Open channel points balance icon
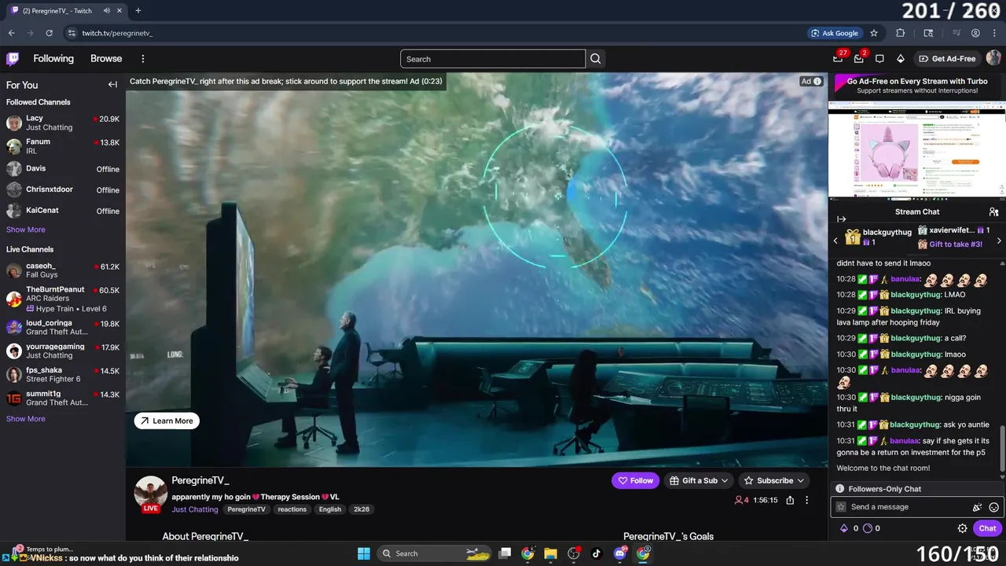The height and width of the screenshot is (566, 1006). point(868,528)
